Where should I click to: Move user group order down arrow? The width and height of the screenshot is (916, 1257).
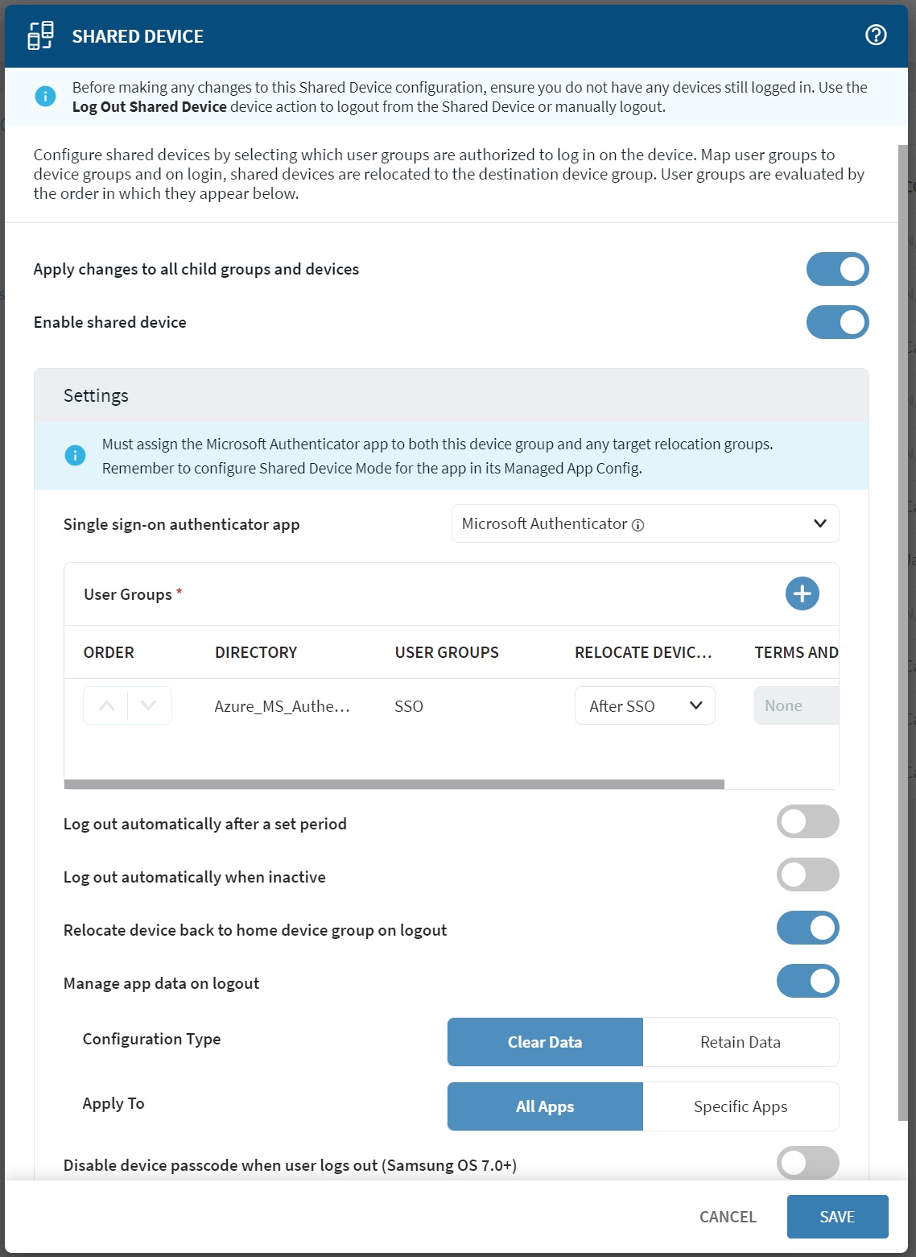149,705
